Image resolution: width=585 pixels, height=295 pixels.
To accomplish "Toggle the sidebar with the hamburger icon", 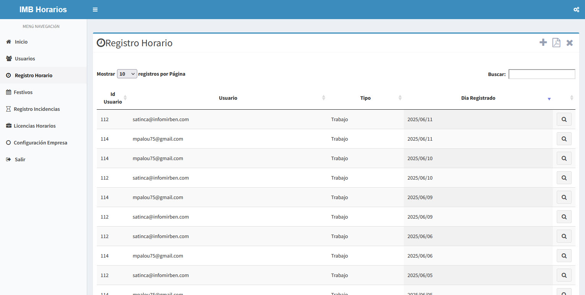I will (x=95, y=10).
